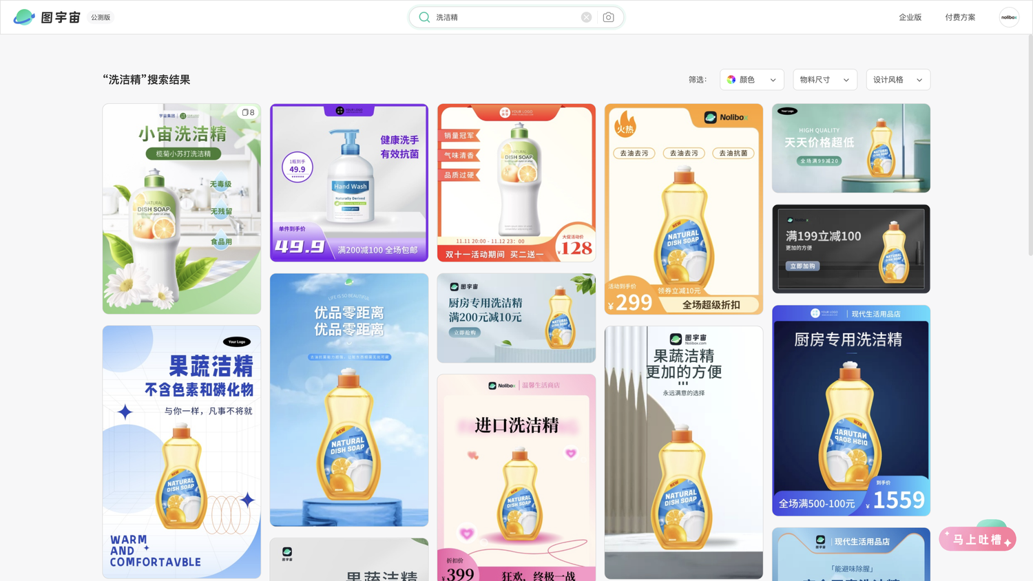The height and width of the screenshot is (581, 1033).
Task: Open image search with the camera icon
Action: point(608,17)
